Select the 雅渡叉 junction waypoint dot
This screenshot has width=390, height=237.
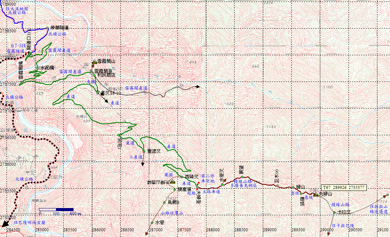(x=144, y=151)
